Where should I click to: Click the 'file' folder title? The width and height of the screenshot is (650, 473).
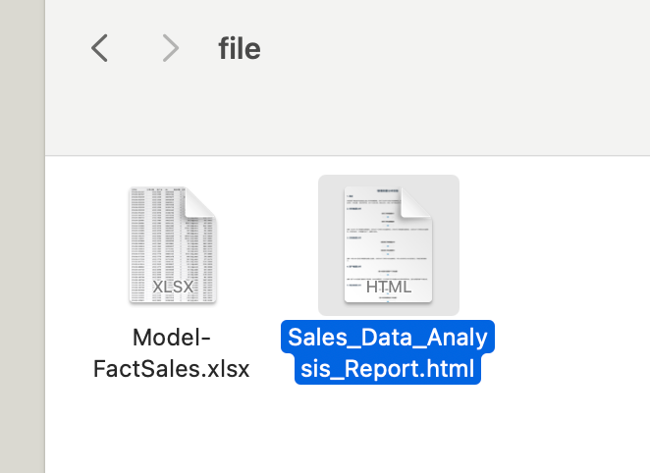(x=240, y=48)
